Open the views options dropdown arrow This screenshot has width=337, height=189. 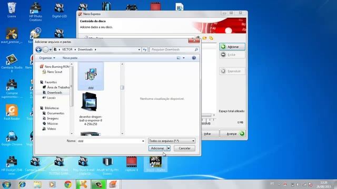(x=184, y=58)
